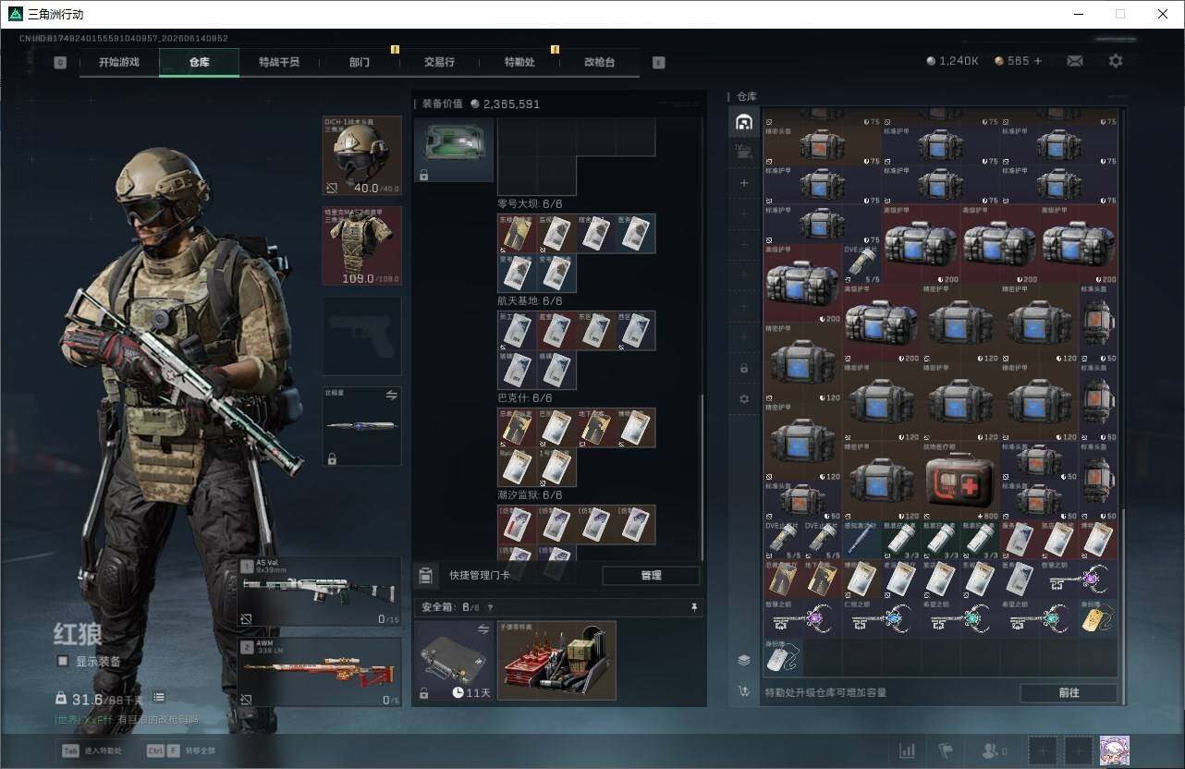
Task: Switch to the 改枪台 tab
Action: [x=599, y=62]
